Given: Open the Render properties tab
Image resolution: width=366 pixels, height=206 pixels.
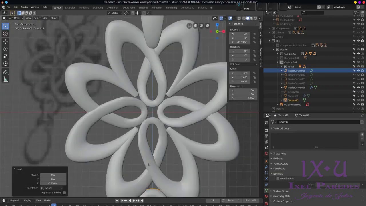Looking at the screenshot, I should tap(266, 130).
